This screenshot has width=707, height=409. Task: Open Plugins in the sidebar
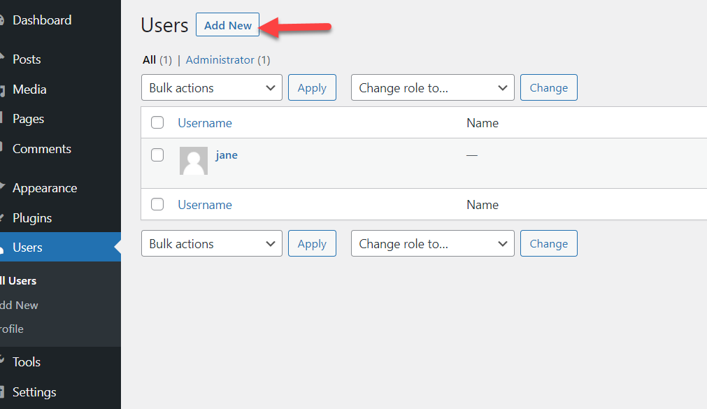(32, 218)
